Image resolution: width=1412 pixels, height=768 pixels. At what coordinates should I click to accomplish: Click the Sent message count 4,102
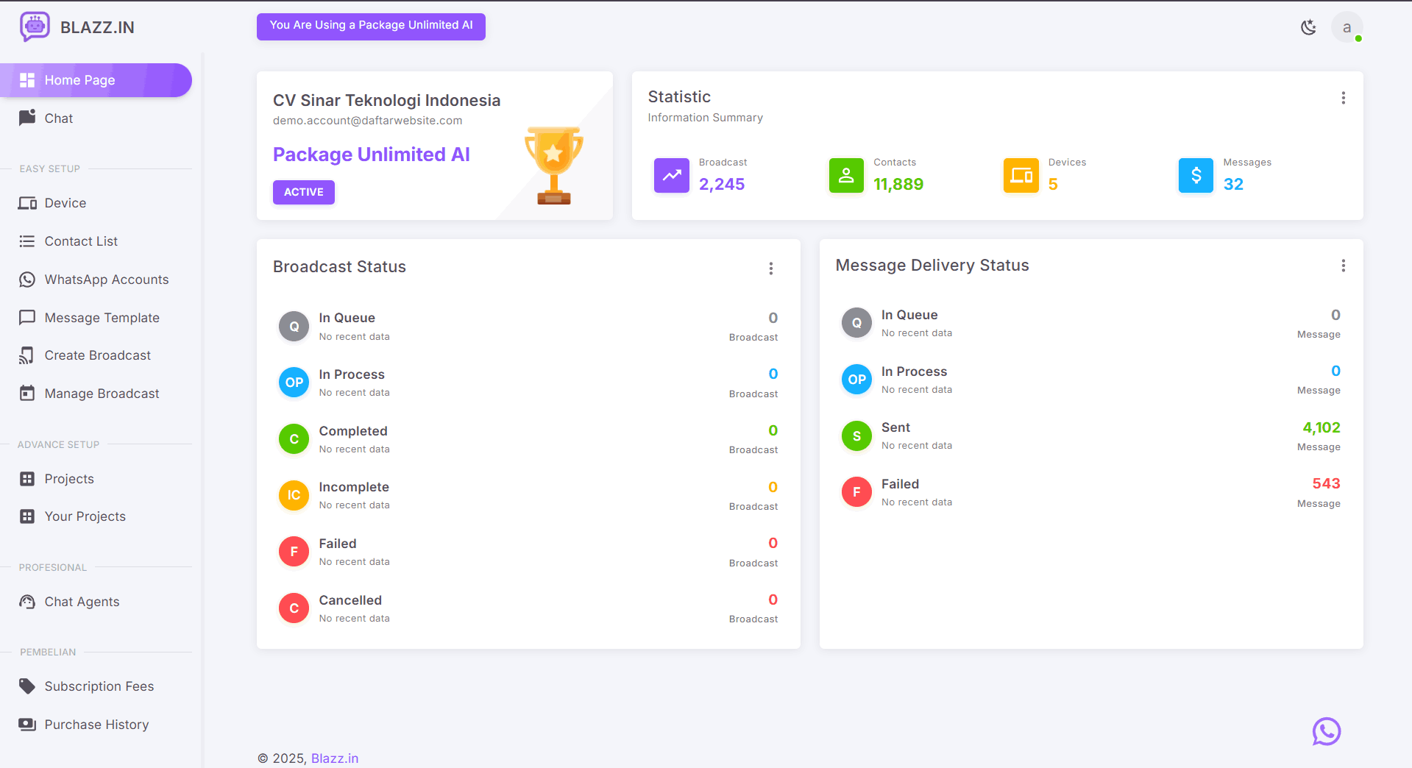click(x=1321, y=427)
